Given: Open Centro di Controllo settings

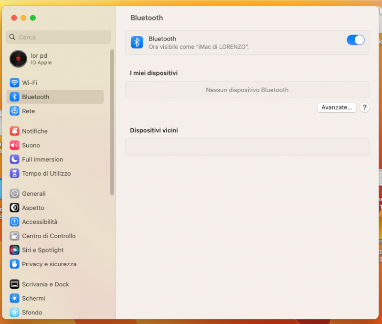Looking at the screenshot, I should pos(49,236).
